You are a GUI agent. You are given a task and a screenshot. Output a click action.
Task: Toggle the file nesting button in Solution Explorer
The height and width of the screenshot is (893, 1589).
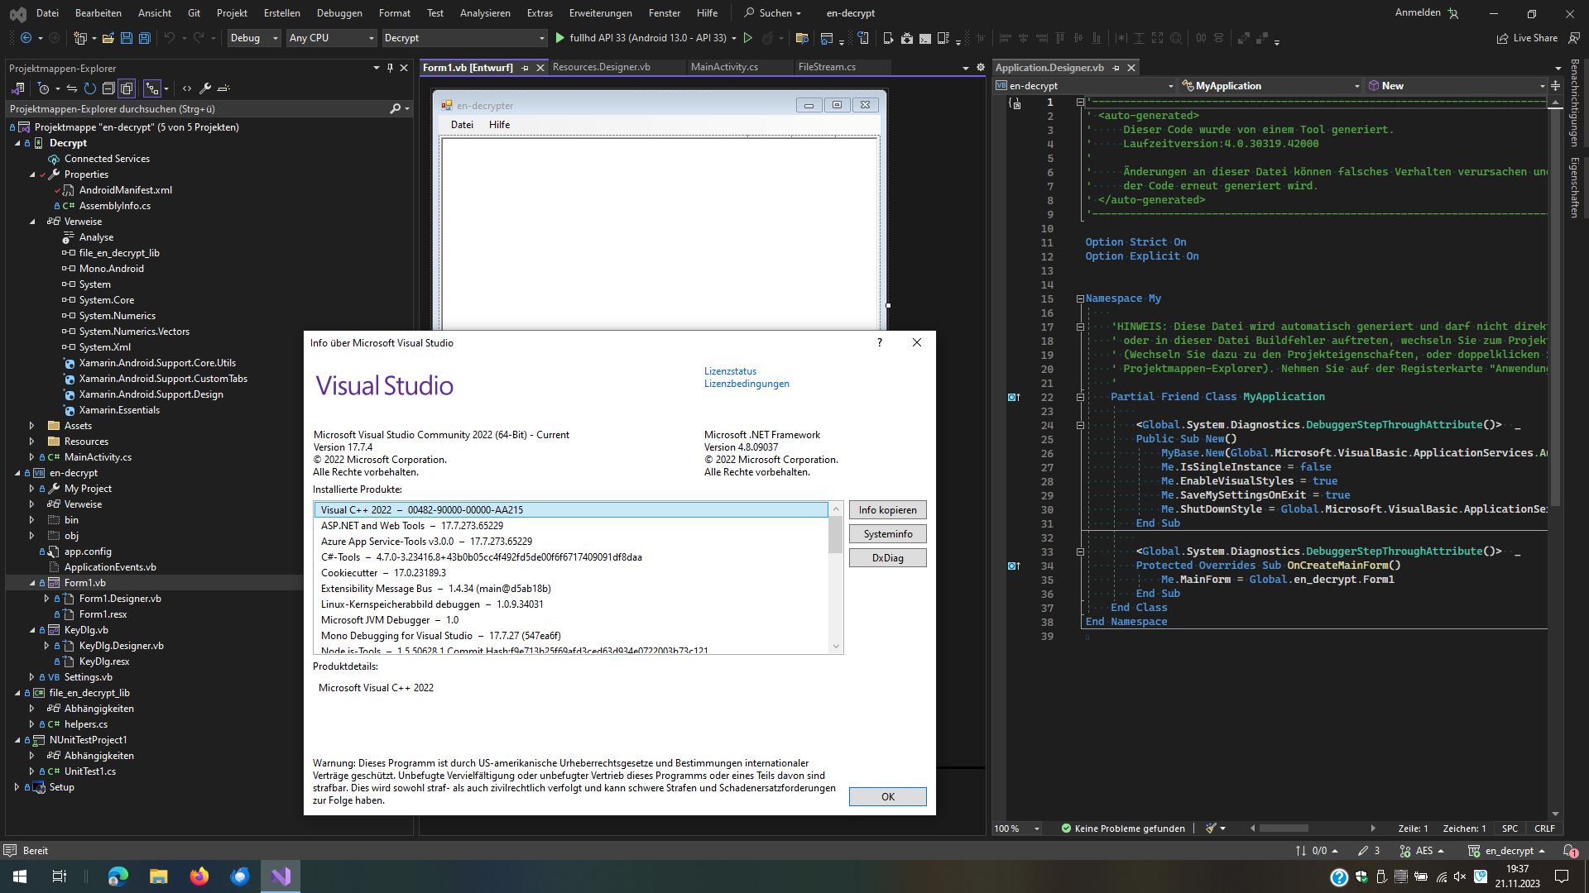(151, 88)
